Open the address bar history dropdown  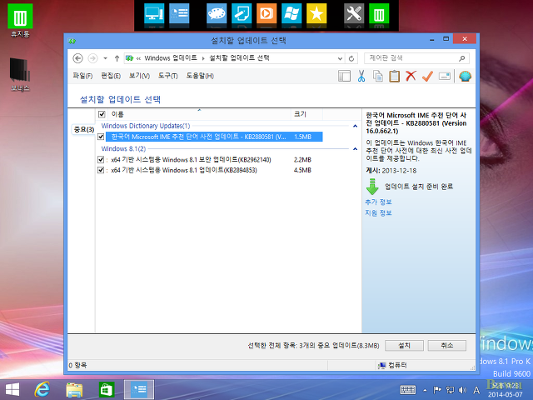[340, 58]
